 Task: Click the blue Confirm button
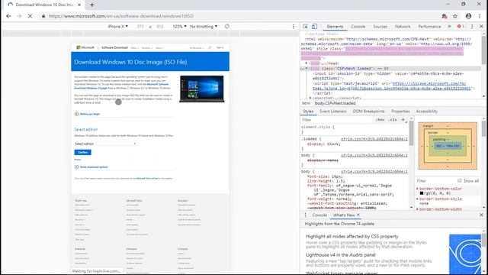pos(83,152)
